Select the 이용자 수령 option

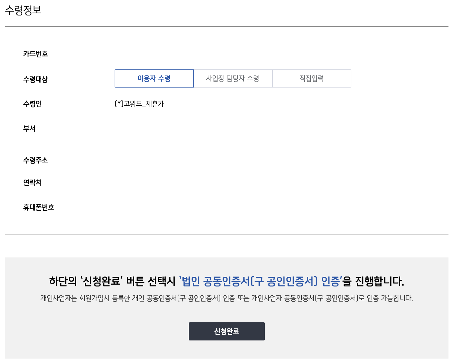(154, 78)
